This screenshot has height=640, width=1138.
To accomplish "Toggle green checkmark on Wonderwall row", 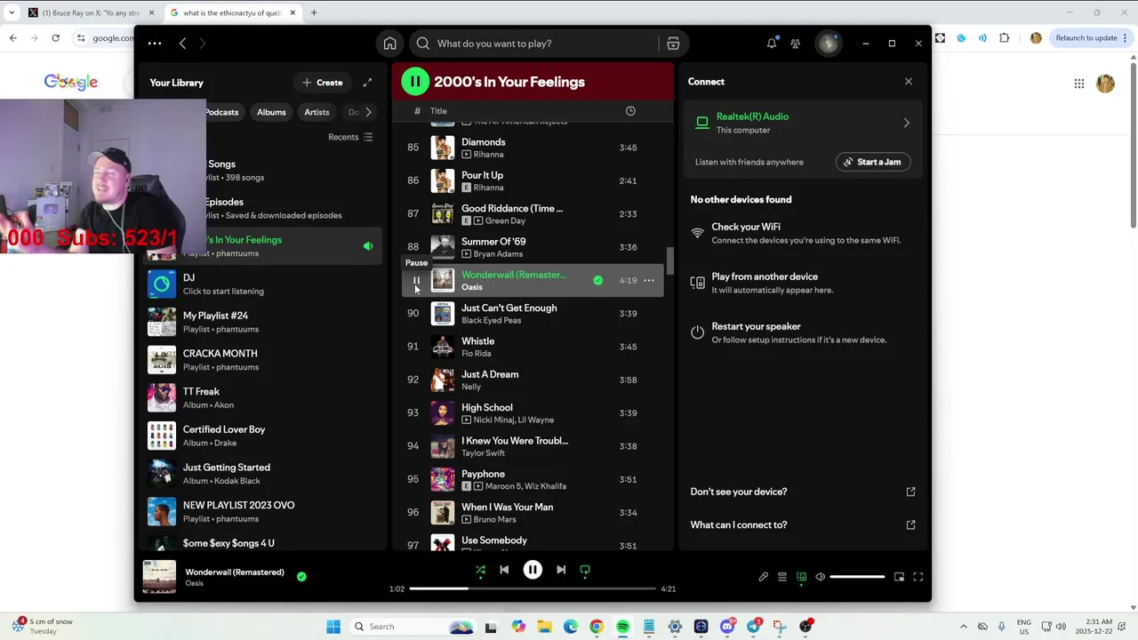I will tap(597, 281).
